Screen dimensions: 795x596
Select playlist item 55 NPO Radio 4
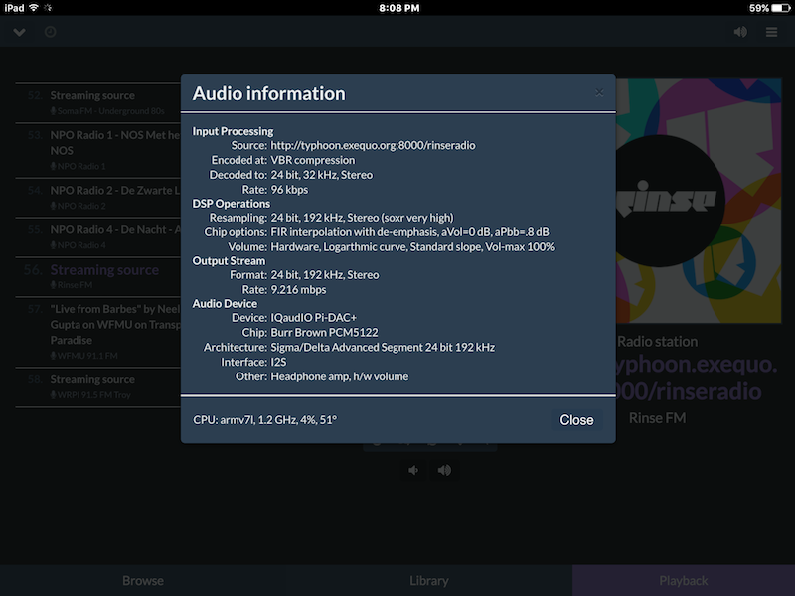[x=98, y=237]
